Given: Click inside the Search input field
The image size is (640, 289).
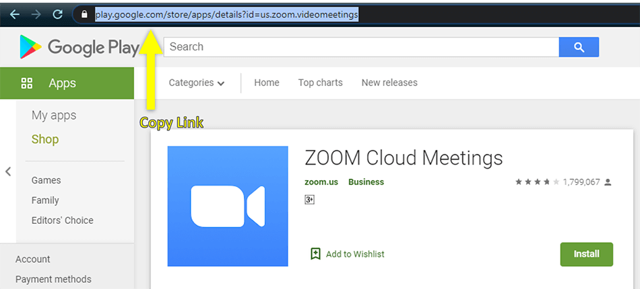Looking at the screenshot, I should 361,47.
